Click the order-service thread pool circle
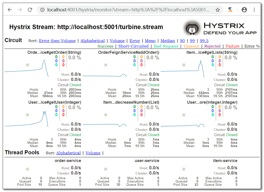The image size is (264, 192). [x=27, y=169]
